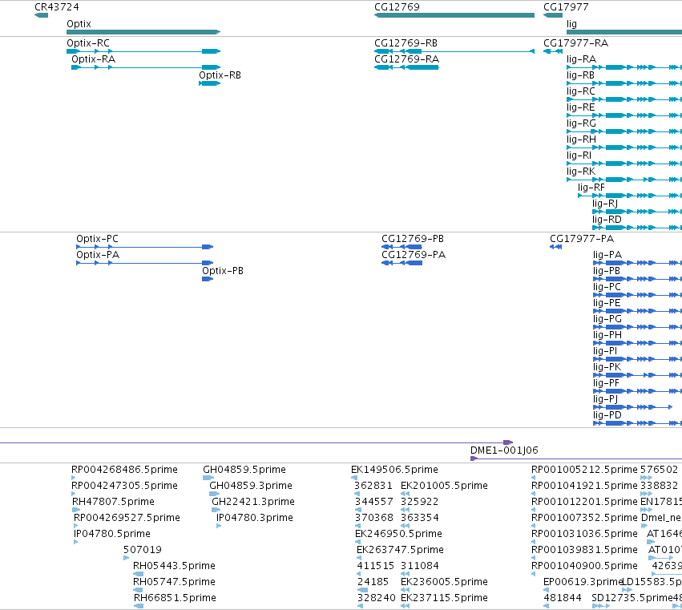Screen dimensions: 682x610
Task: Select transcript lig-RI
Action: point(624,164)
